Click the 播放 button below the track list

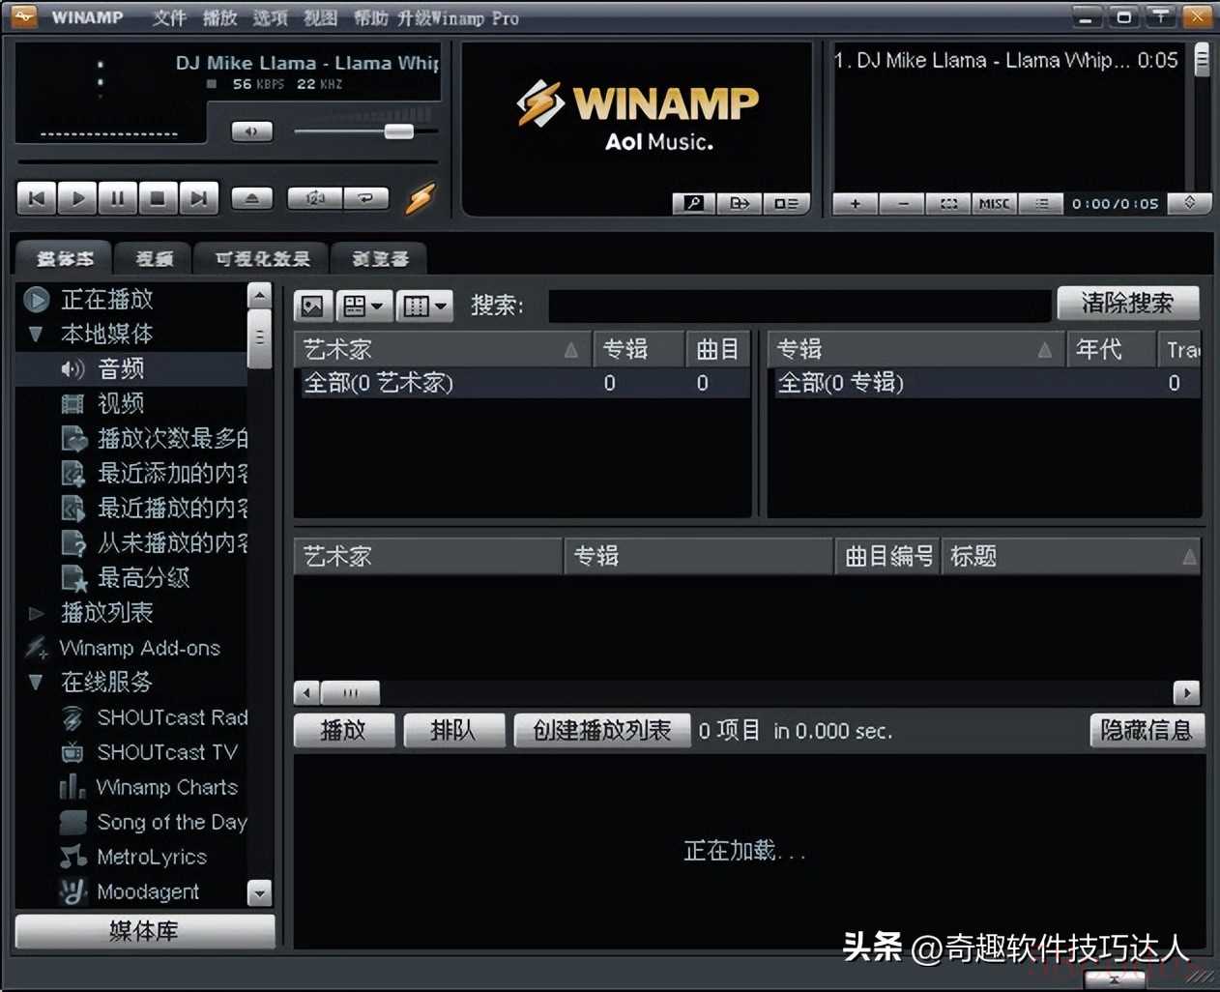(344, 730)
